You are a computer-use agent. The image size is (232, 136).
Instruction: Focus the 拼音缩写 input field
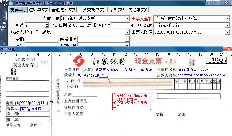[x=120, y=25]
